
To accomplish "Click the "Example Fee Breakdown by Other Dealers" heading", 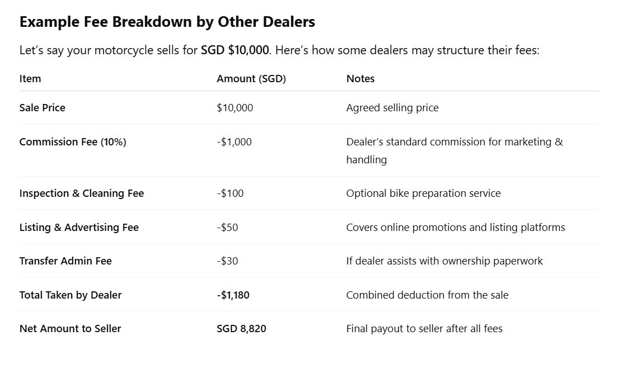I will click(167, 22).
